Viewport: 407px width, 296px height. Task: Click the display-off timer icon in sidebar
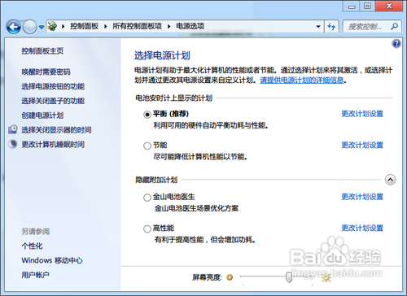(13, 129)
